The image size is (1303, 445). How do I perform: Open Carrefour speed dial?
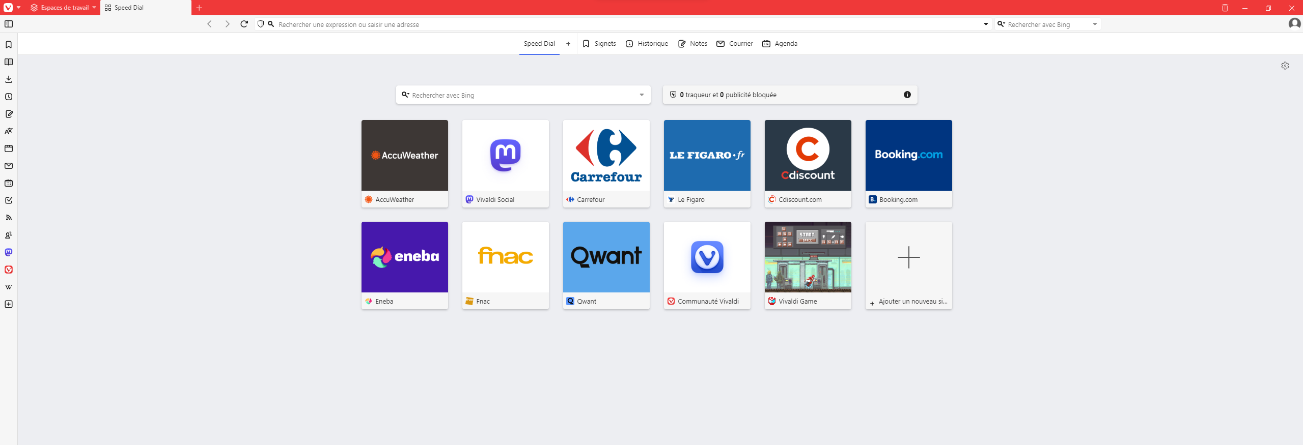point(606,164)
